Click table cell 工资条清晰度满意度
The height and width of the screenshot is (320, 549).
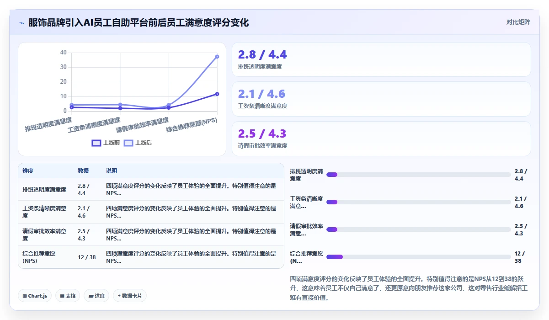(46, 212)
